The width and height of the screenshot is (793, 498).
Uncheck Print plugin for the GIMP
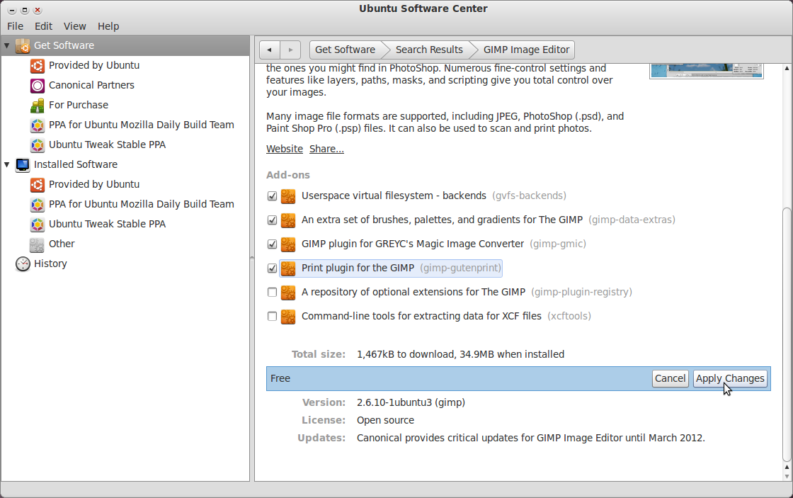pyautogui.click(x=272, y=268)
